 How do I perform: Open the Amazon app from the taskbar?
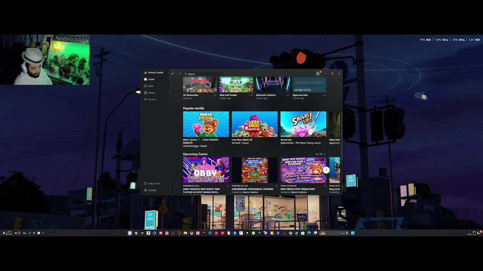point(148,233)
